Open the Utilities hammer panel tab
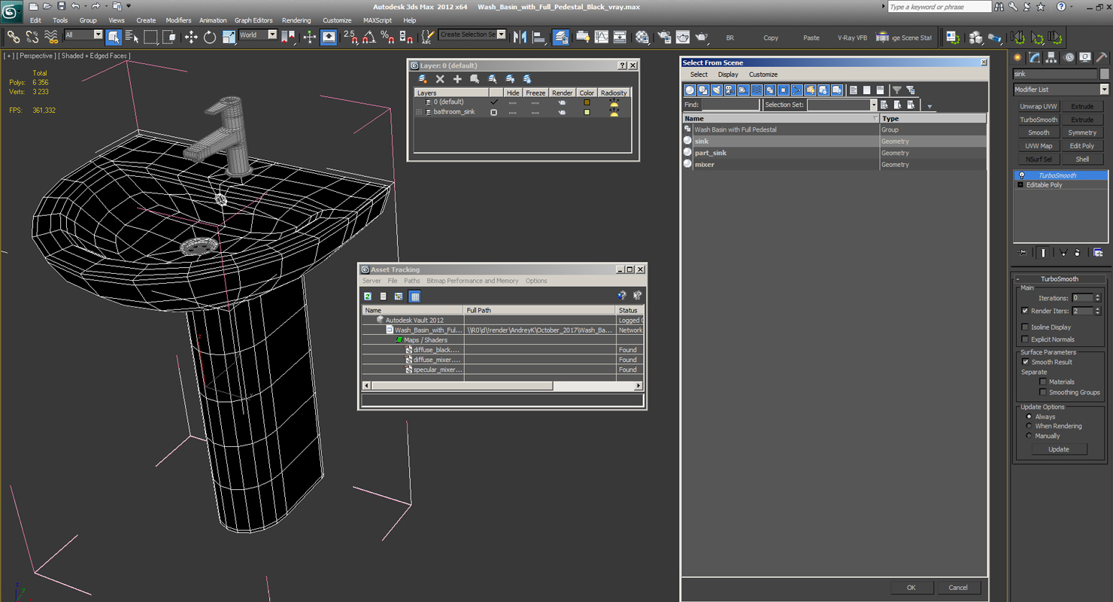 (x=1101, y=57)
